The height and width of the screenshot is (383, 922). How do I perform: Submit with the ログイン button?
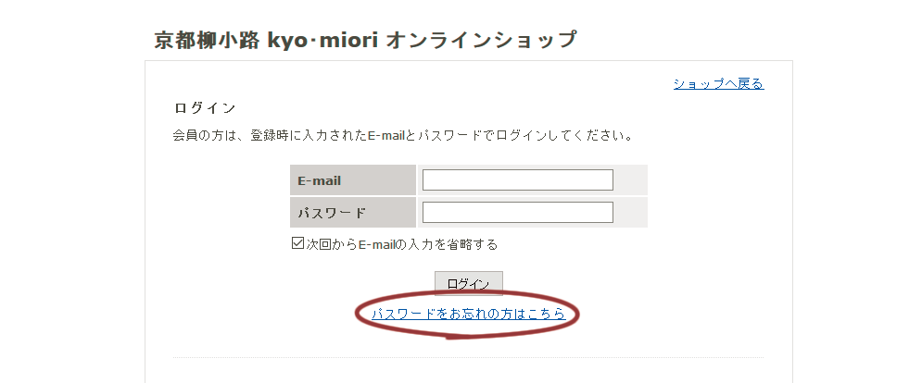click(469, 284)
